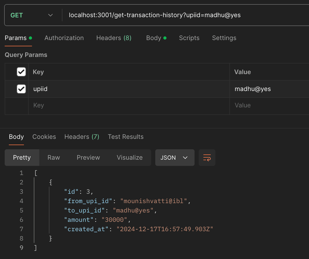Image resolution: width=309 pixels, height=259 pixels.
Task: Open the Settings tab
Action: [224, 38]
